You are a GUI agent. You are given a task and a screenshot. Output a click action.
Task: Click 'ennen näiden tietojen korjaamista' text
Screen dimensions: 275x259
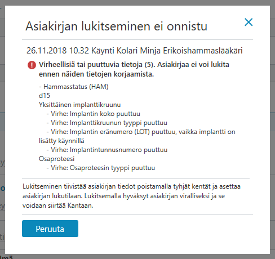coord(96,74)
